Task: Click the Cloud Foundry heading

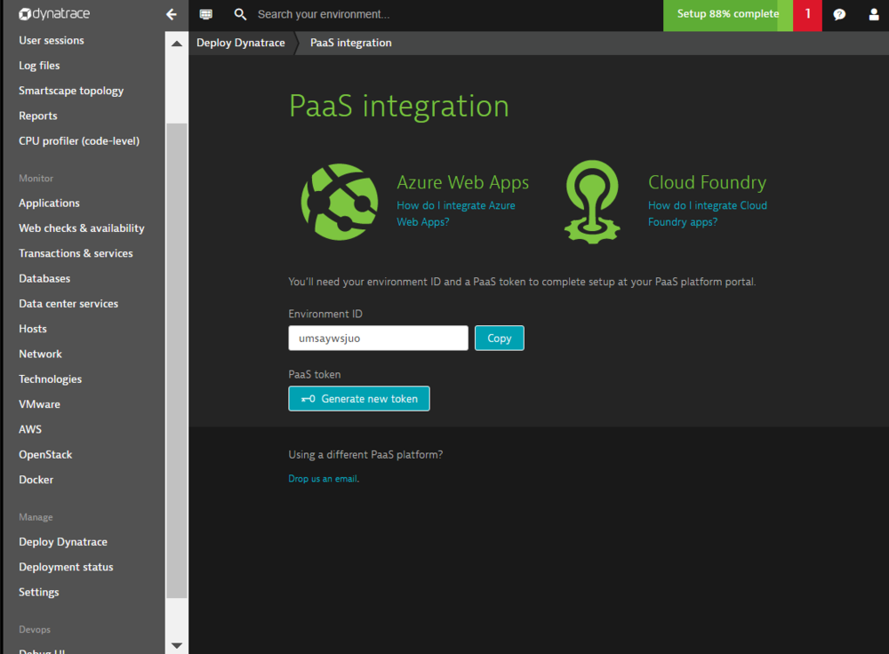Action: point(707,182)
